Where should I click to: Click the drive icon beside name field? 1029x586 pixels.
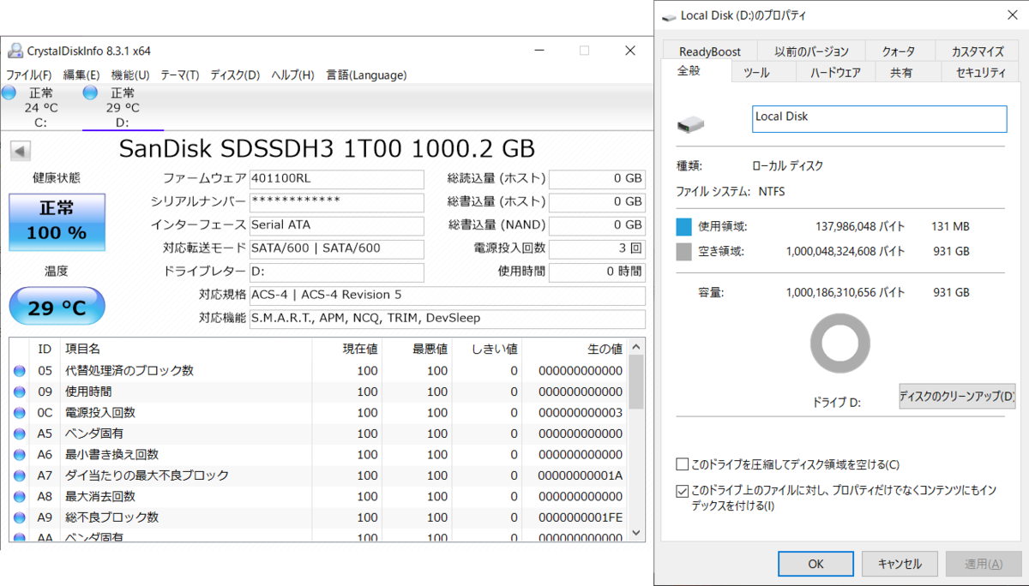pos(691,125)
